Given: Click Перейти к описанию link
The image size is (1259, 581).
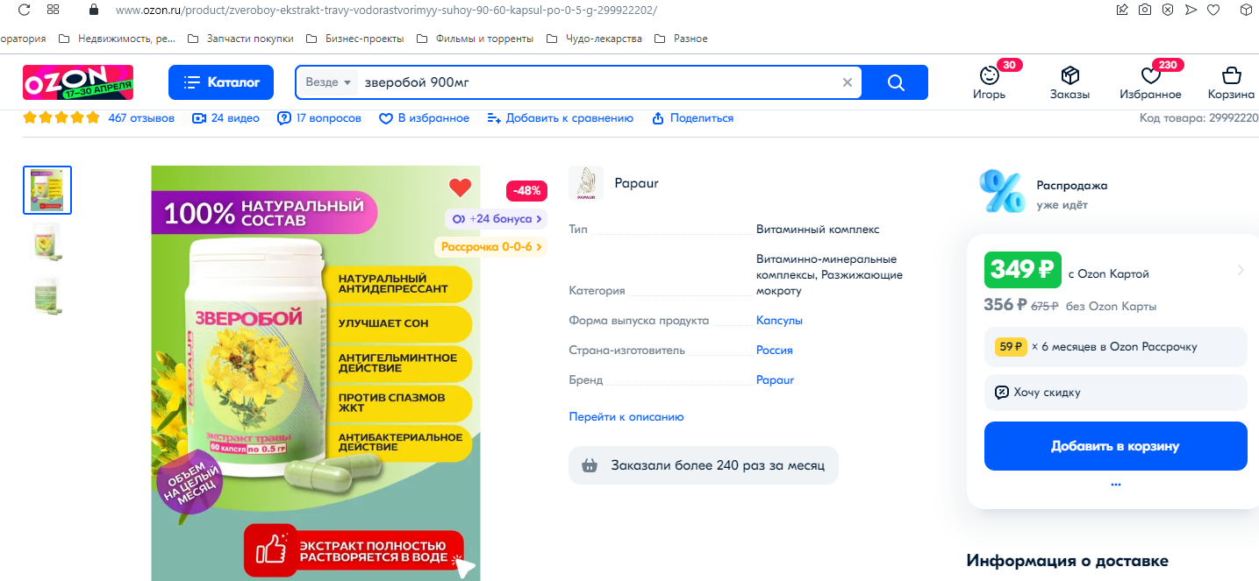Looking at the screenshot, I should click(x=626, y=417).
